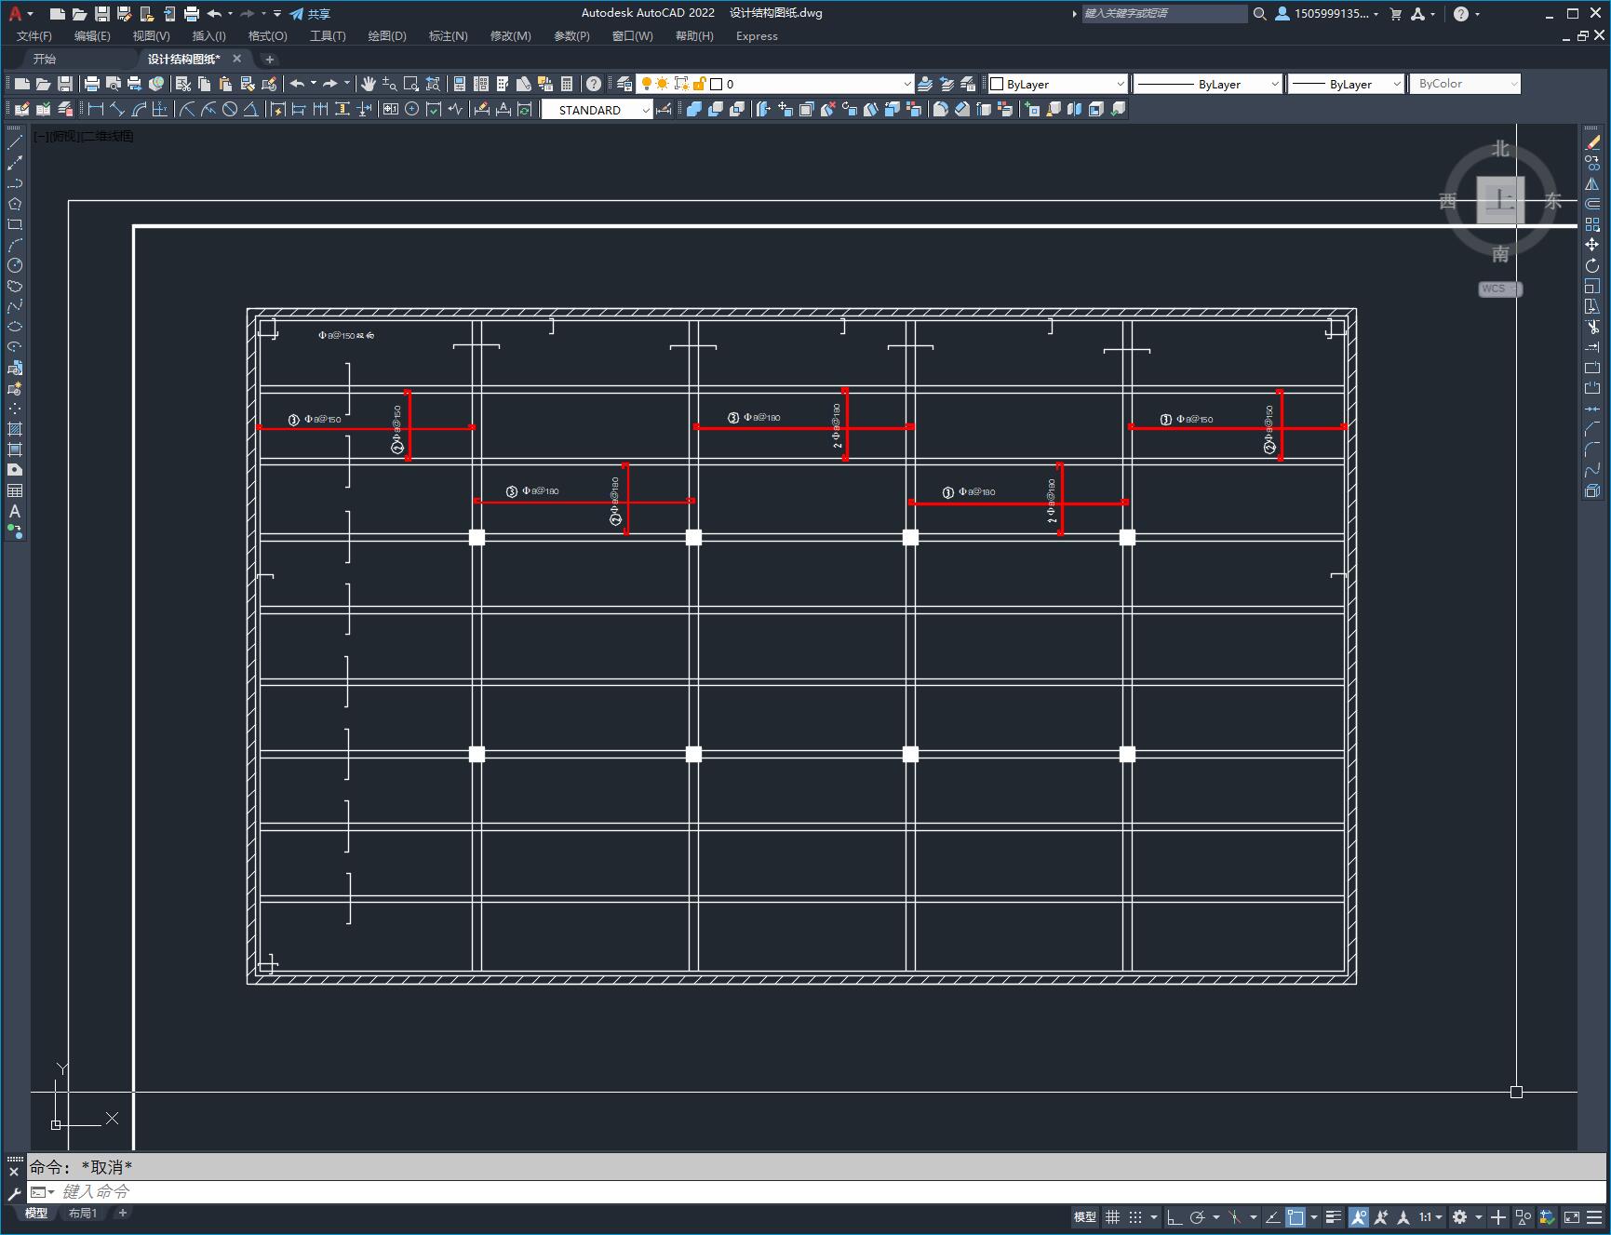Select the Center Mark dimension tool
1611x1235 pixels.
point(412,110)
